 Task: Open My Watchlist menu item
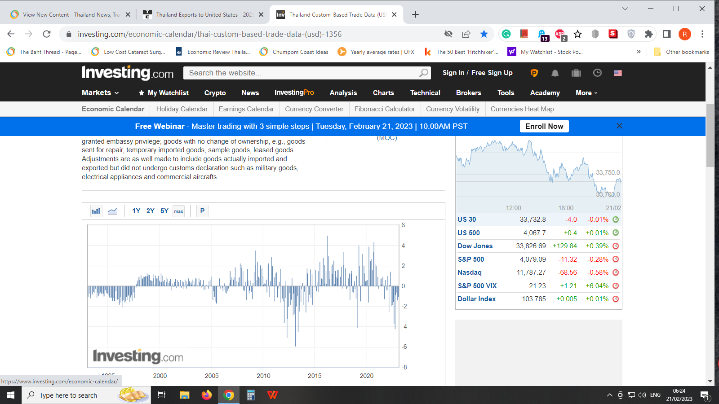(164, 93)
